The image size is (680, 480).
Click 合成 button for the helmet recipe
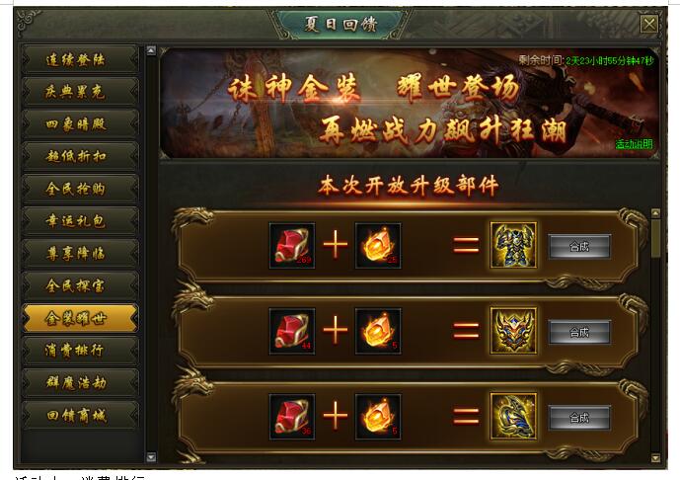click(579, 332)
